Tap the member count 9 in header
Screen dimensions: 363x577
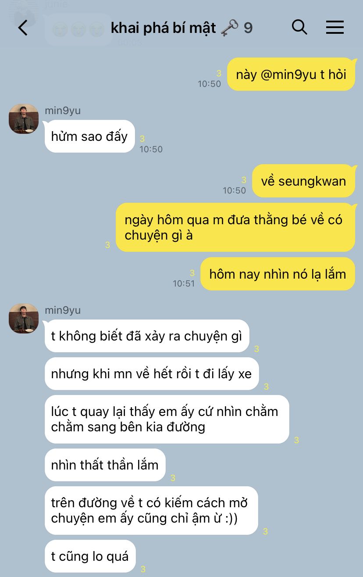coord(248,28)
